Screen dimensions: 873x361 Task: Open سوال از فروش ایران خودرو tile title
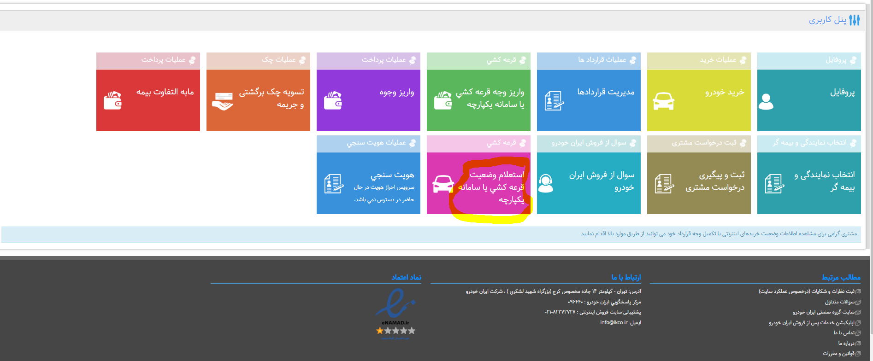(x=602, y=181)
